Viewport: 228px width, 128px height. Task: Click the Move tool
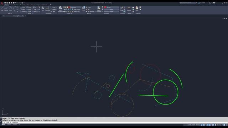(23, 7)
